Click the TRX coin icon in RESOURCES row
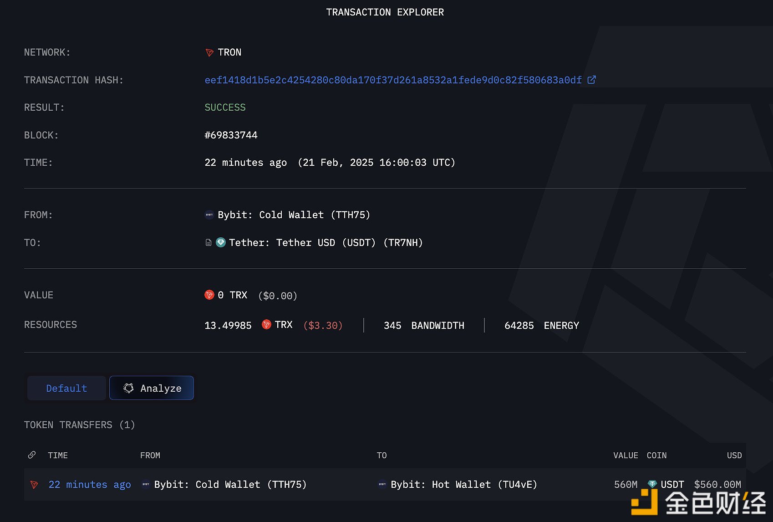This screenshot has height=522, width=773. [267, 324]
